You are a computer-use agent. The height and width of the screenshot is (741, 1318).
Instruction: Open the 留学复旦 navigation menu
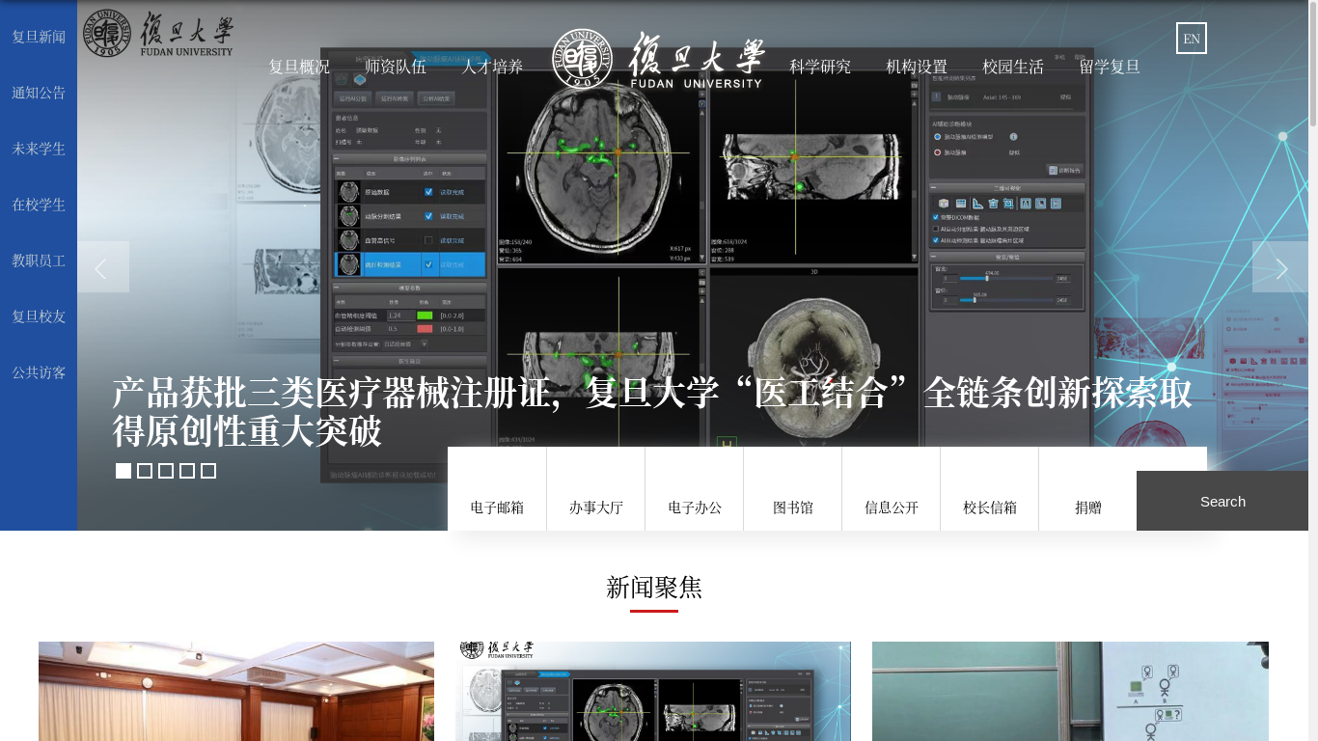coord(1110,67)
